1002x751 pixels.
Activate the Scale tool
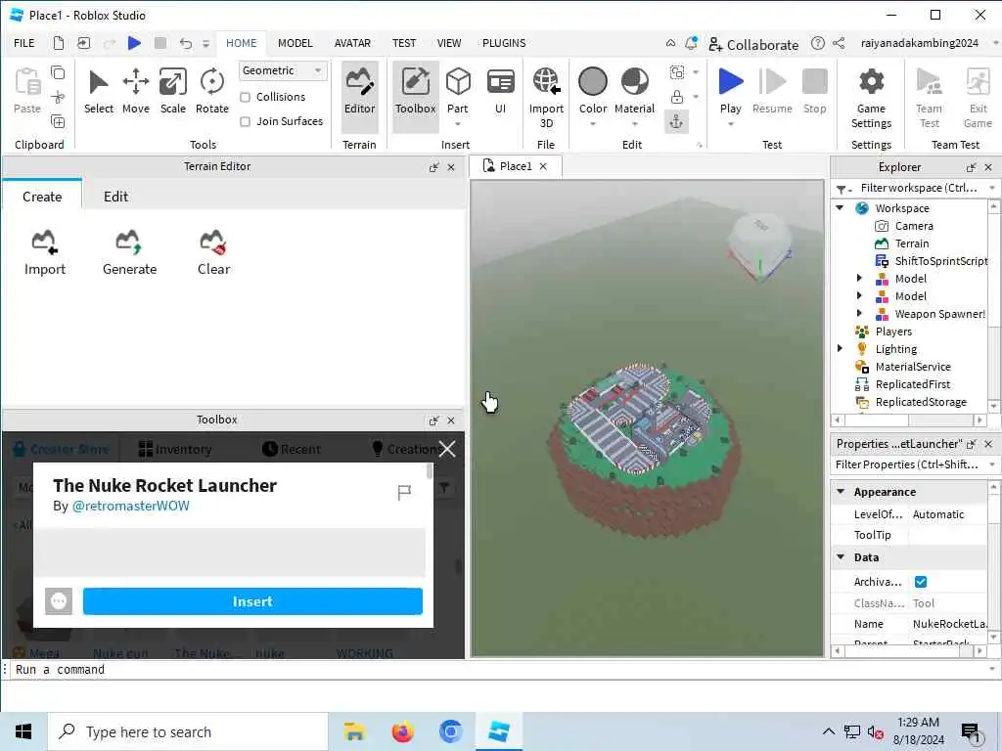(172, 93)
